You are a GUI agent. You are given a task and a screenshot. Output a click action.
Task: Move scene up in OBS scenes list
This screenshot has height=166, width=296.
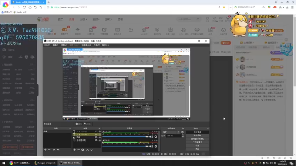coord(54,150)
